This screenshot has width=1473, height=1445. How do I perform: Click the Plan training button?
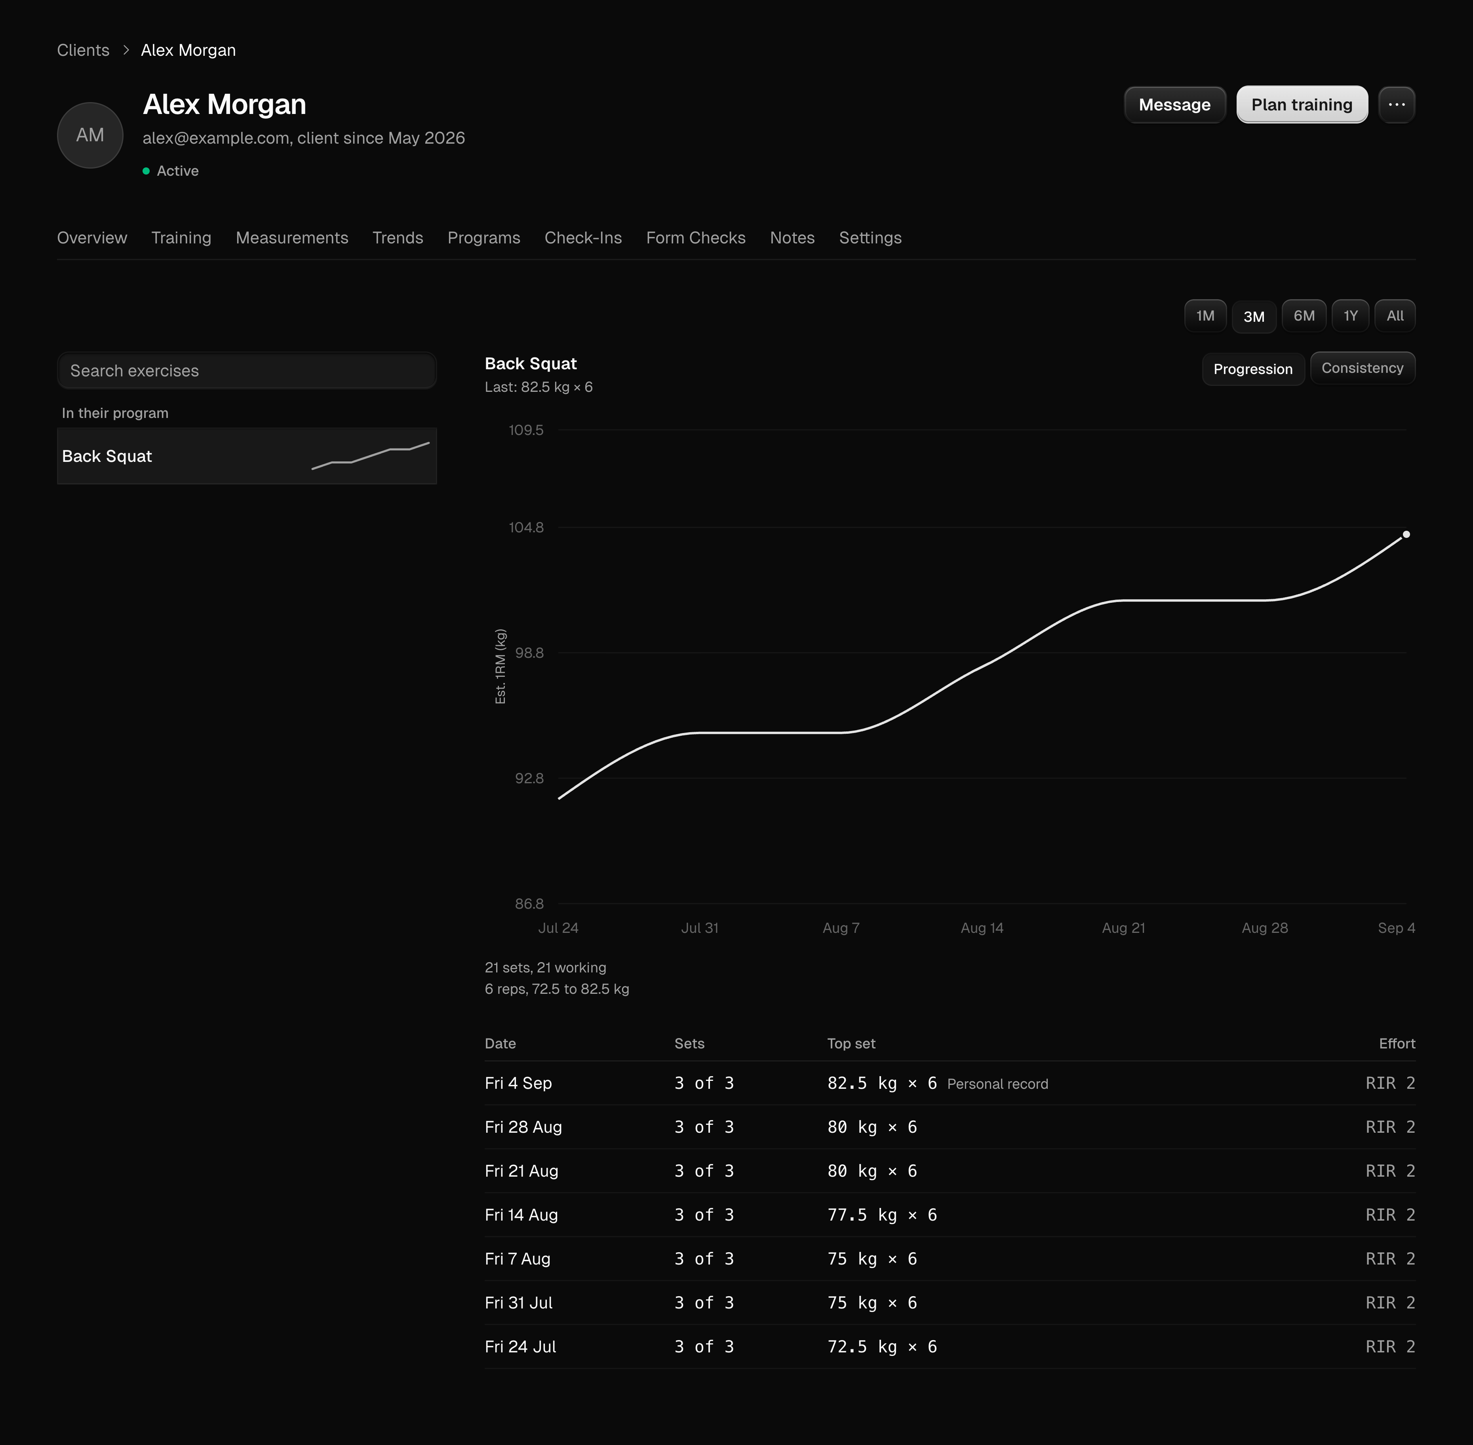(1302, 105)
